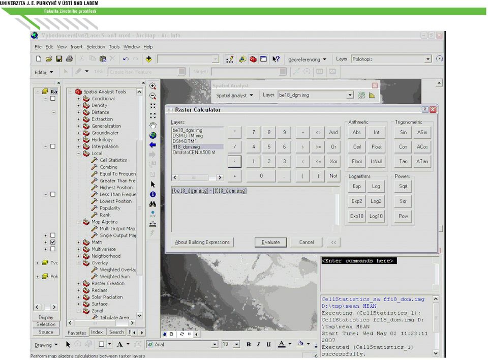Switch to the Index tab in ArcToolbox
This screenshot has height=360, width=488.
click(97, 332)
